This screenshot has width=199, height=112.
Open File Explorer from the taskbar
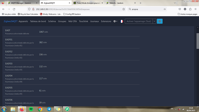coord(13,109)
